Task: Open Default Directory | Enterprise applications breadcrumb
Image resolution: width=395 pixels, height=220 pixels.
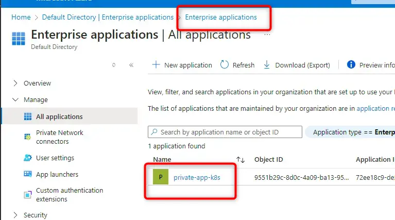Action: pyautogui.click(x=108, y=17)
